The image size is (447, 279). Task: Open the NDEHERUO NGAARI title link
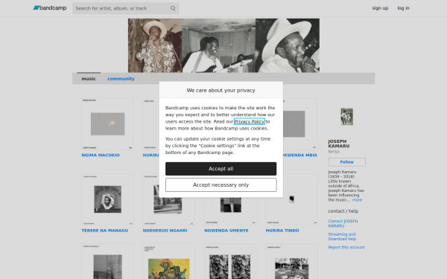[x=165, y=231]
